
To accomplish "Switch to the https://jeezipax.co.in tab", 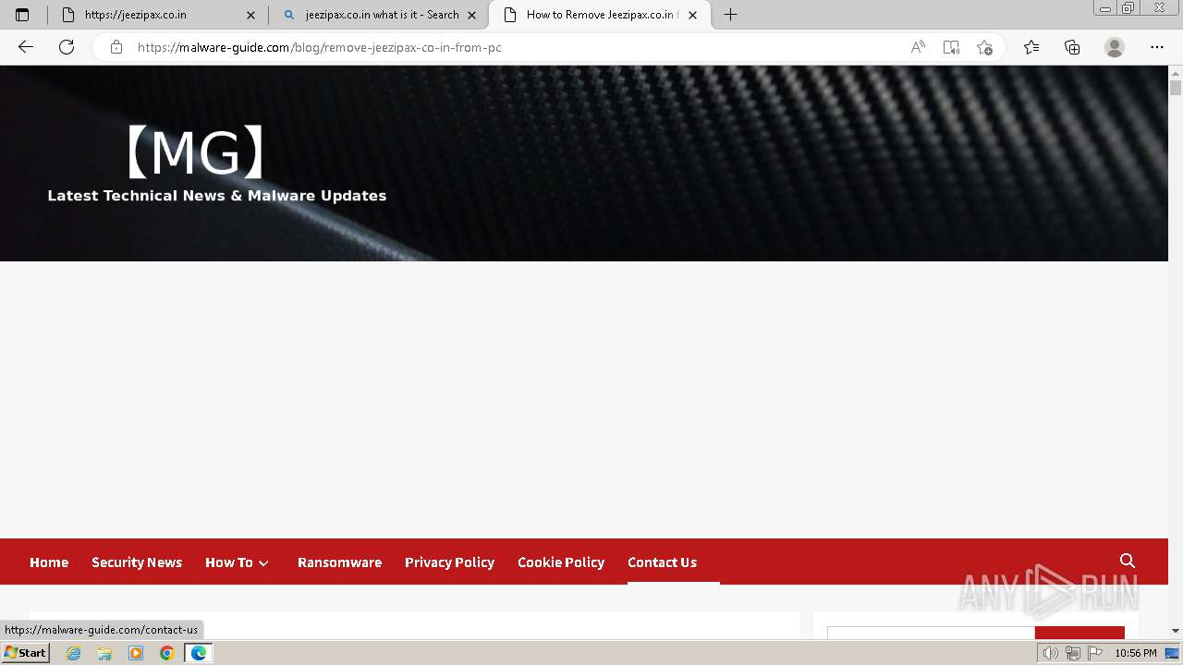I will click(157, 15).
